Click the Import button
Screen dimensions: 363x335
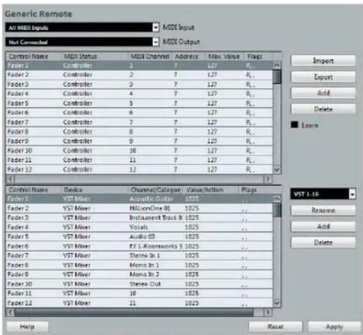(x=323, y=61)
